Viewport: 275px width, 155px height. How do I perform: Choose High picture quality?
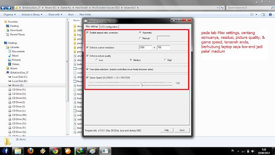pyautogui.click(x=165, y=60)
